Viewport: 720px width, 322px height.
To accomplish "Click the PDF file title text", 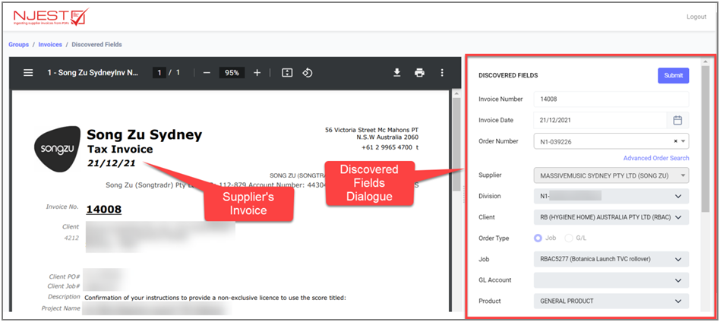I will click(93, 73).
